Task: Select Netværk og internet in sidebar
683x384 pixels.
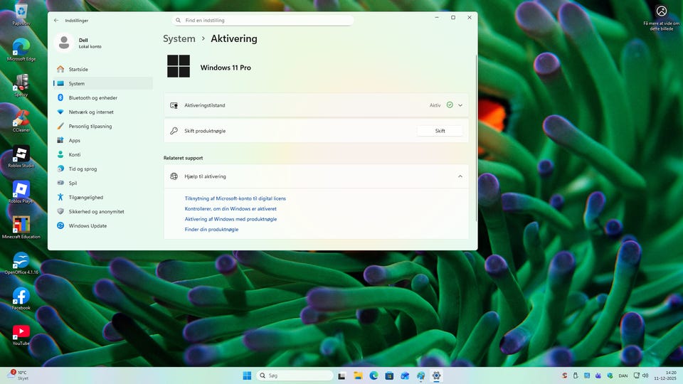Action: tap(90, 112)
